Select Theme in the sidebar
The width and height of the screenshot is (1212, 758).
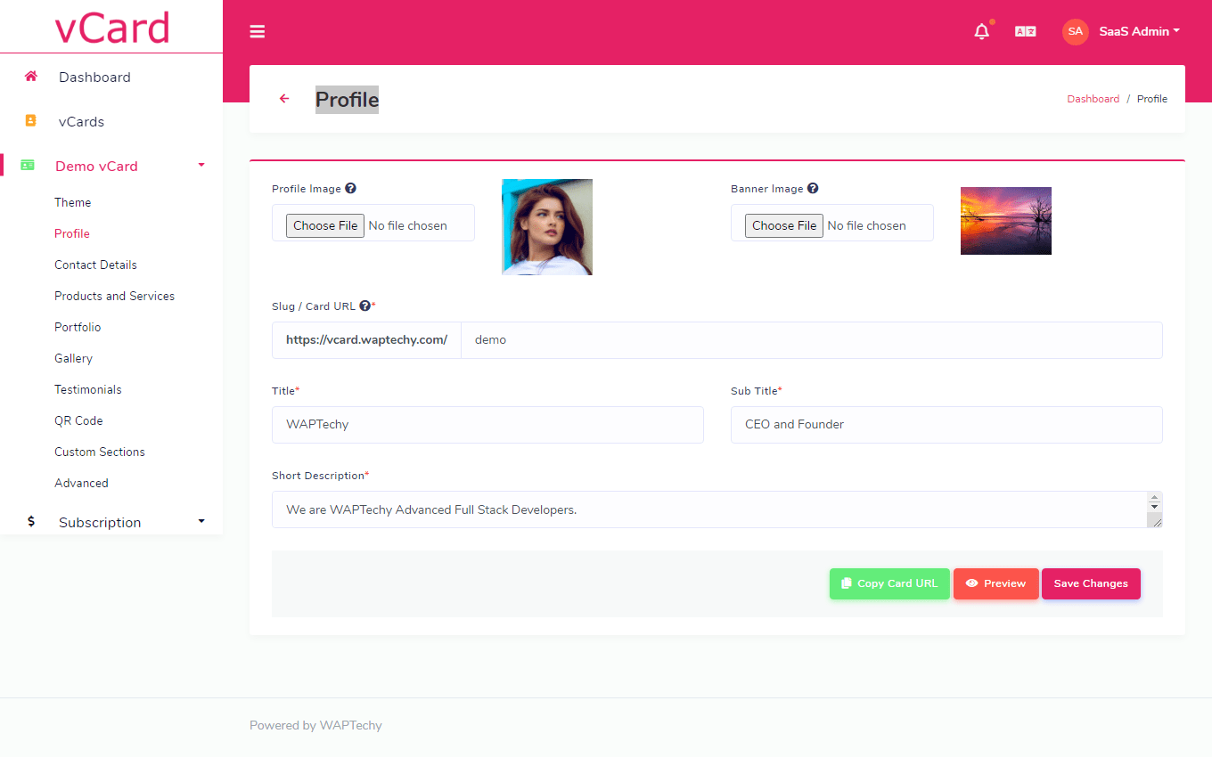click(72, 202)
